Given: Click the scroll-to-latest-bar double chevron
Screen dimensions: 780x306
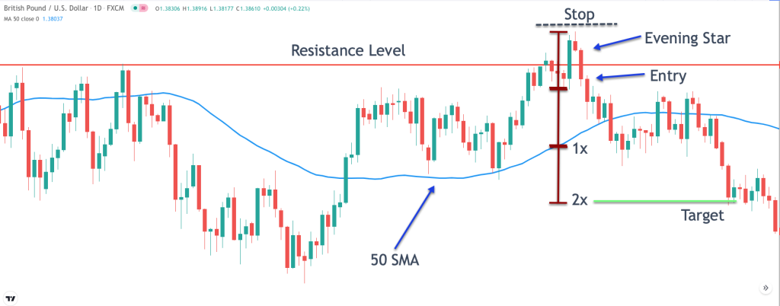Looking at the screenshot, I should [764, 288].
